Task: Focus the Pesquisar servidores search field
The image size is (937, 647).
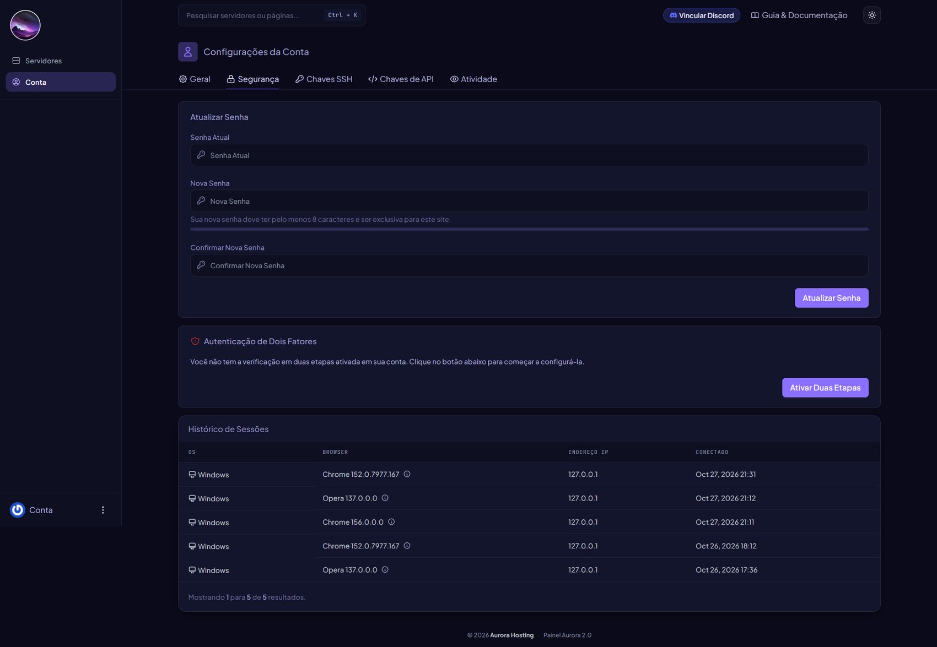Action: (271, 15)
